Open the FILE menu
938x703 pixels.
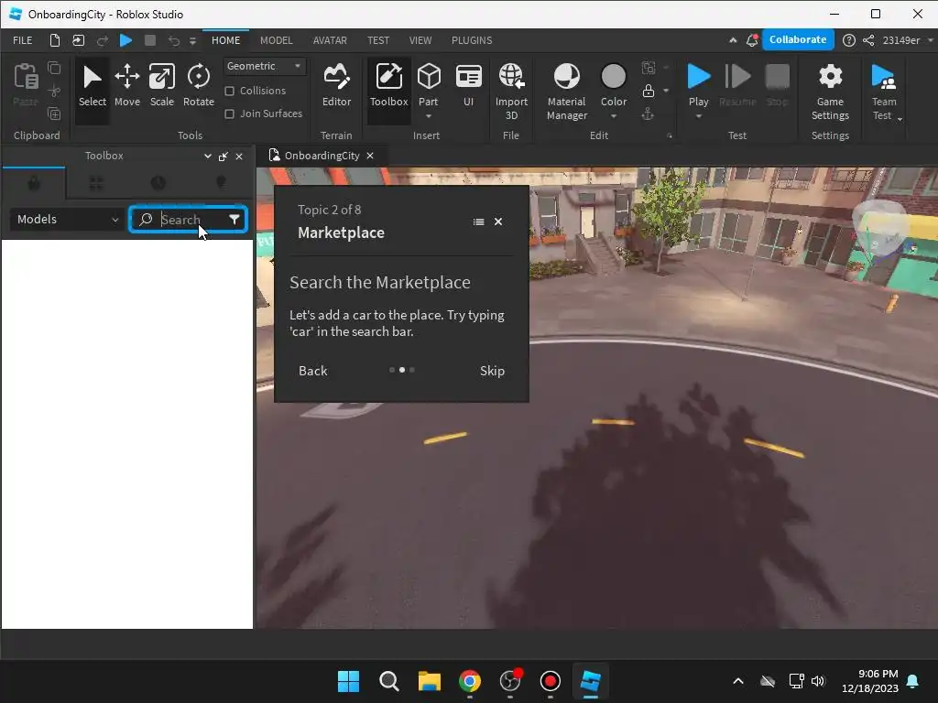pos(23,40)
